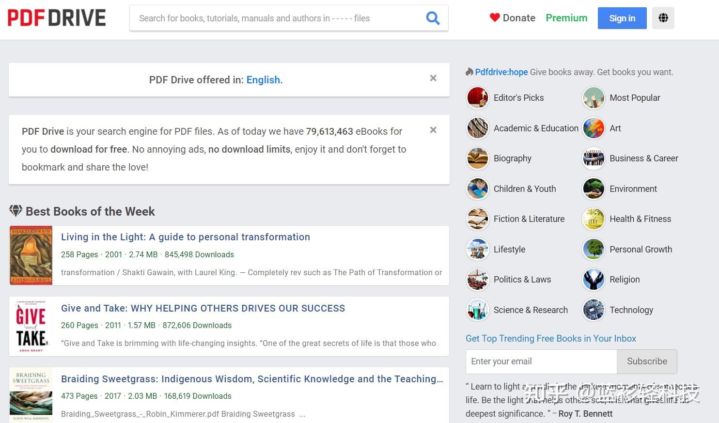
Task: Click the search magnifier icon
Action: [x=433, y=18]
